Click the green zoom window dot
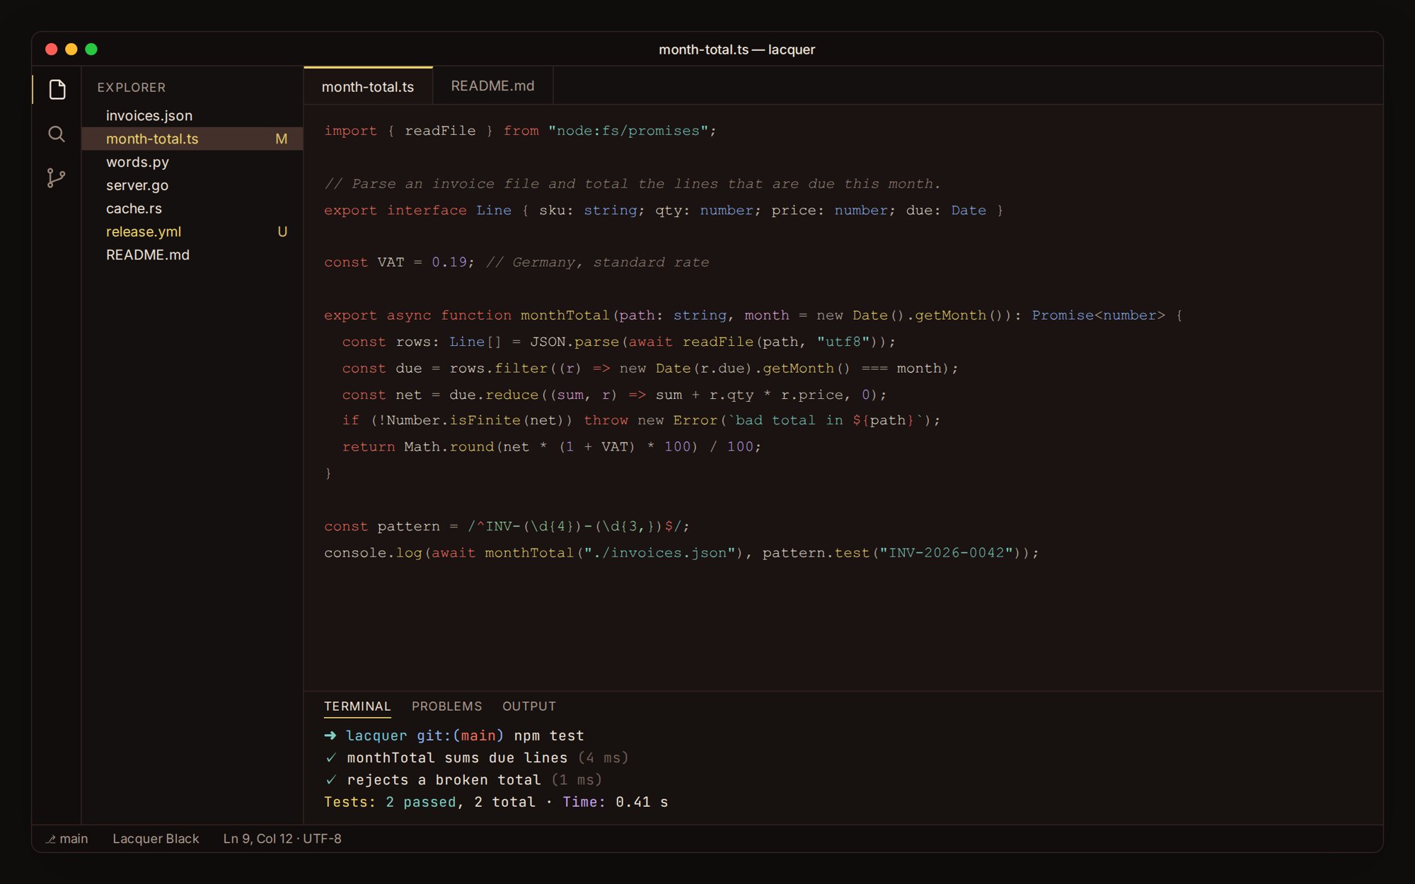The width and height of the screenshot is (1415, 884). [x=91, y=49]
